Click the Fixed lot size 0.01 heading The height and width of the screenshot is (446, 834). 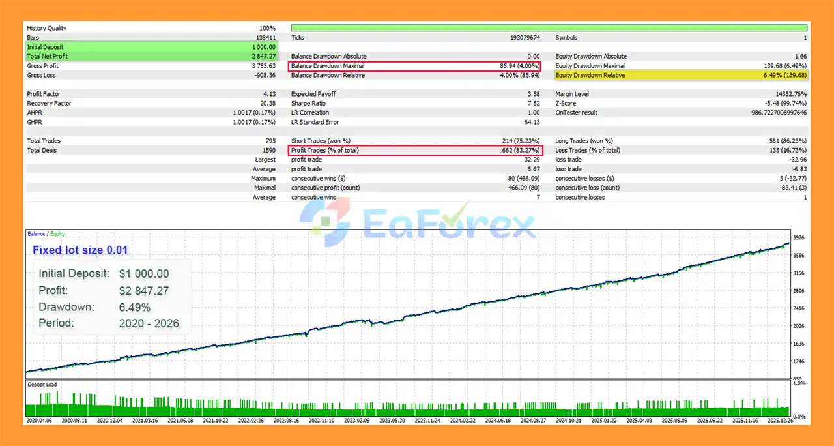(x=80, y=250)
